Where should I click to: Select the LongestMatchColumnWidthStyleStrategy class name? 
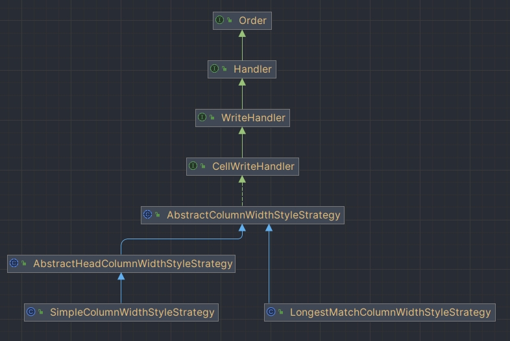coord(390,312)
